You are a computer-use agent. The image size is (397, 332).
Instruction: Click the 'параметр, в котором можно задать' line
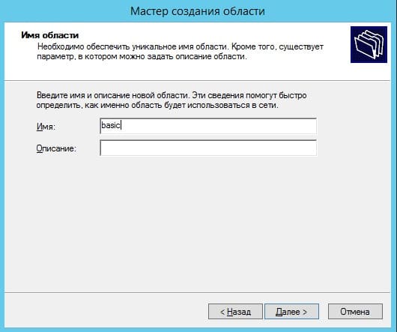(x=142, y=56)
